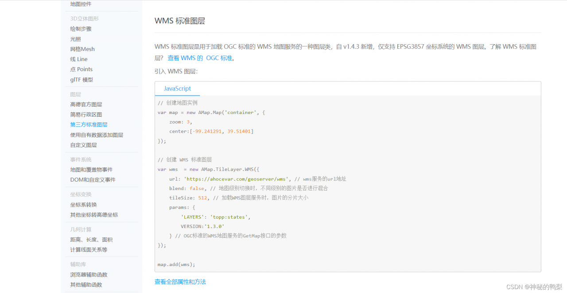Open the 坐标系转换 page

pos(83,205)
